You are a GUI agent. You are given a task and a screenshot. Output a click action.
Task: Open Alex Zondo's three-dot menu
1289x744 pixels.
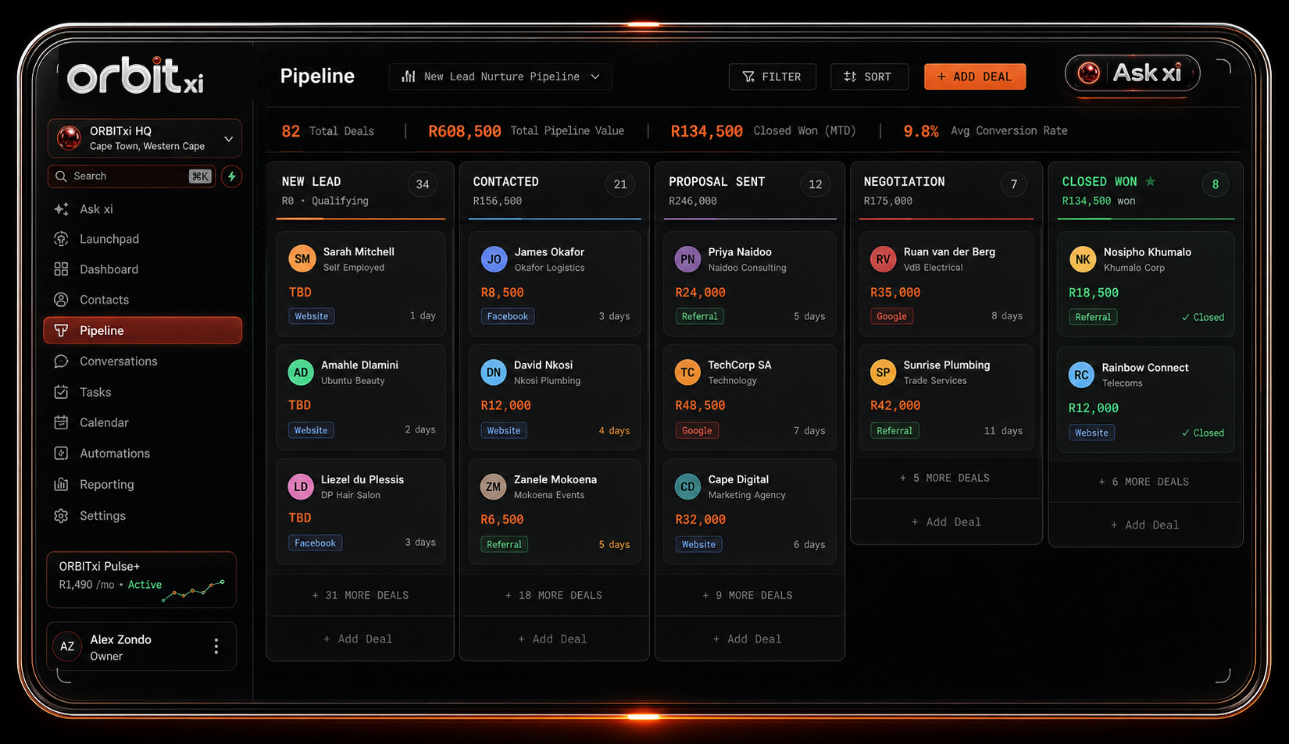pyautogui.click(x=216, y=646)
